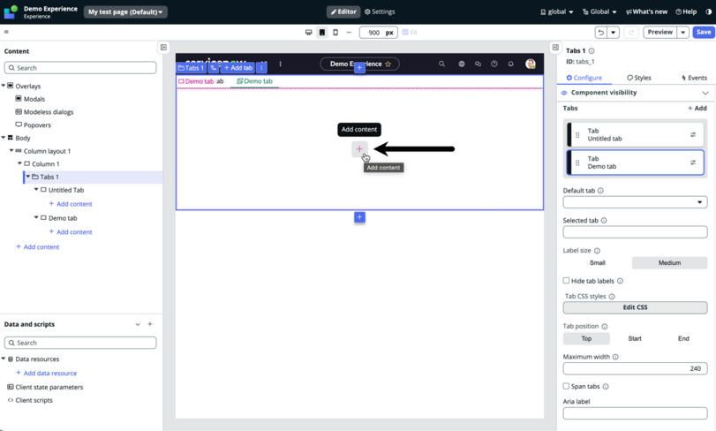This screenshot has height=431, width=716.
Task: Set label size to Medium
Action: 669,263
